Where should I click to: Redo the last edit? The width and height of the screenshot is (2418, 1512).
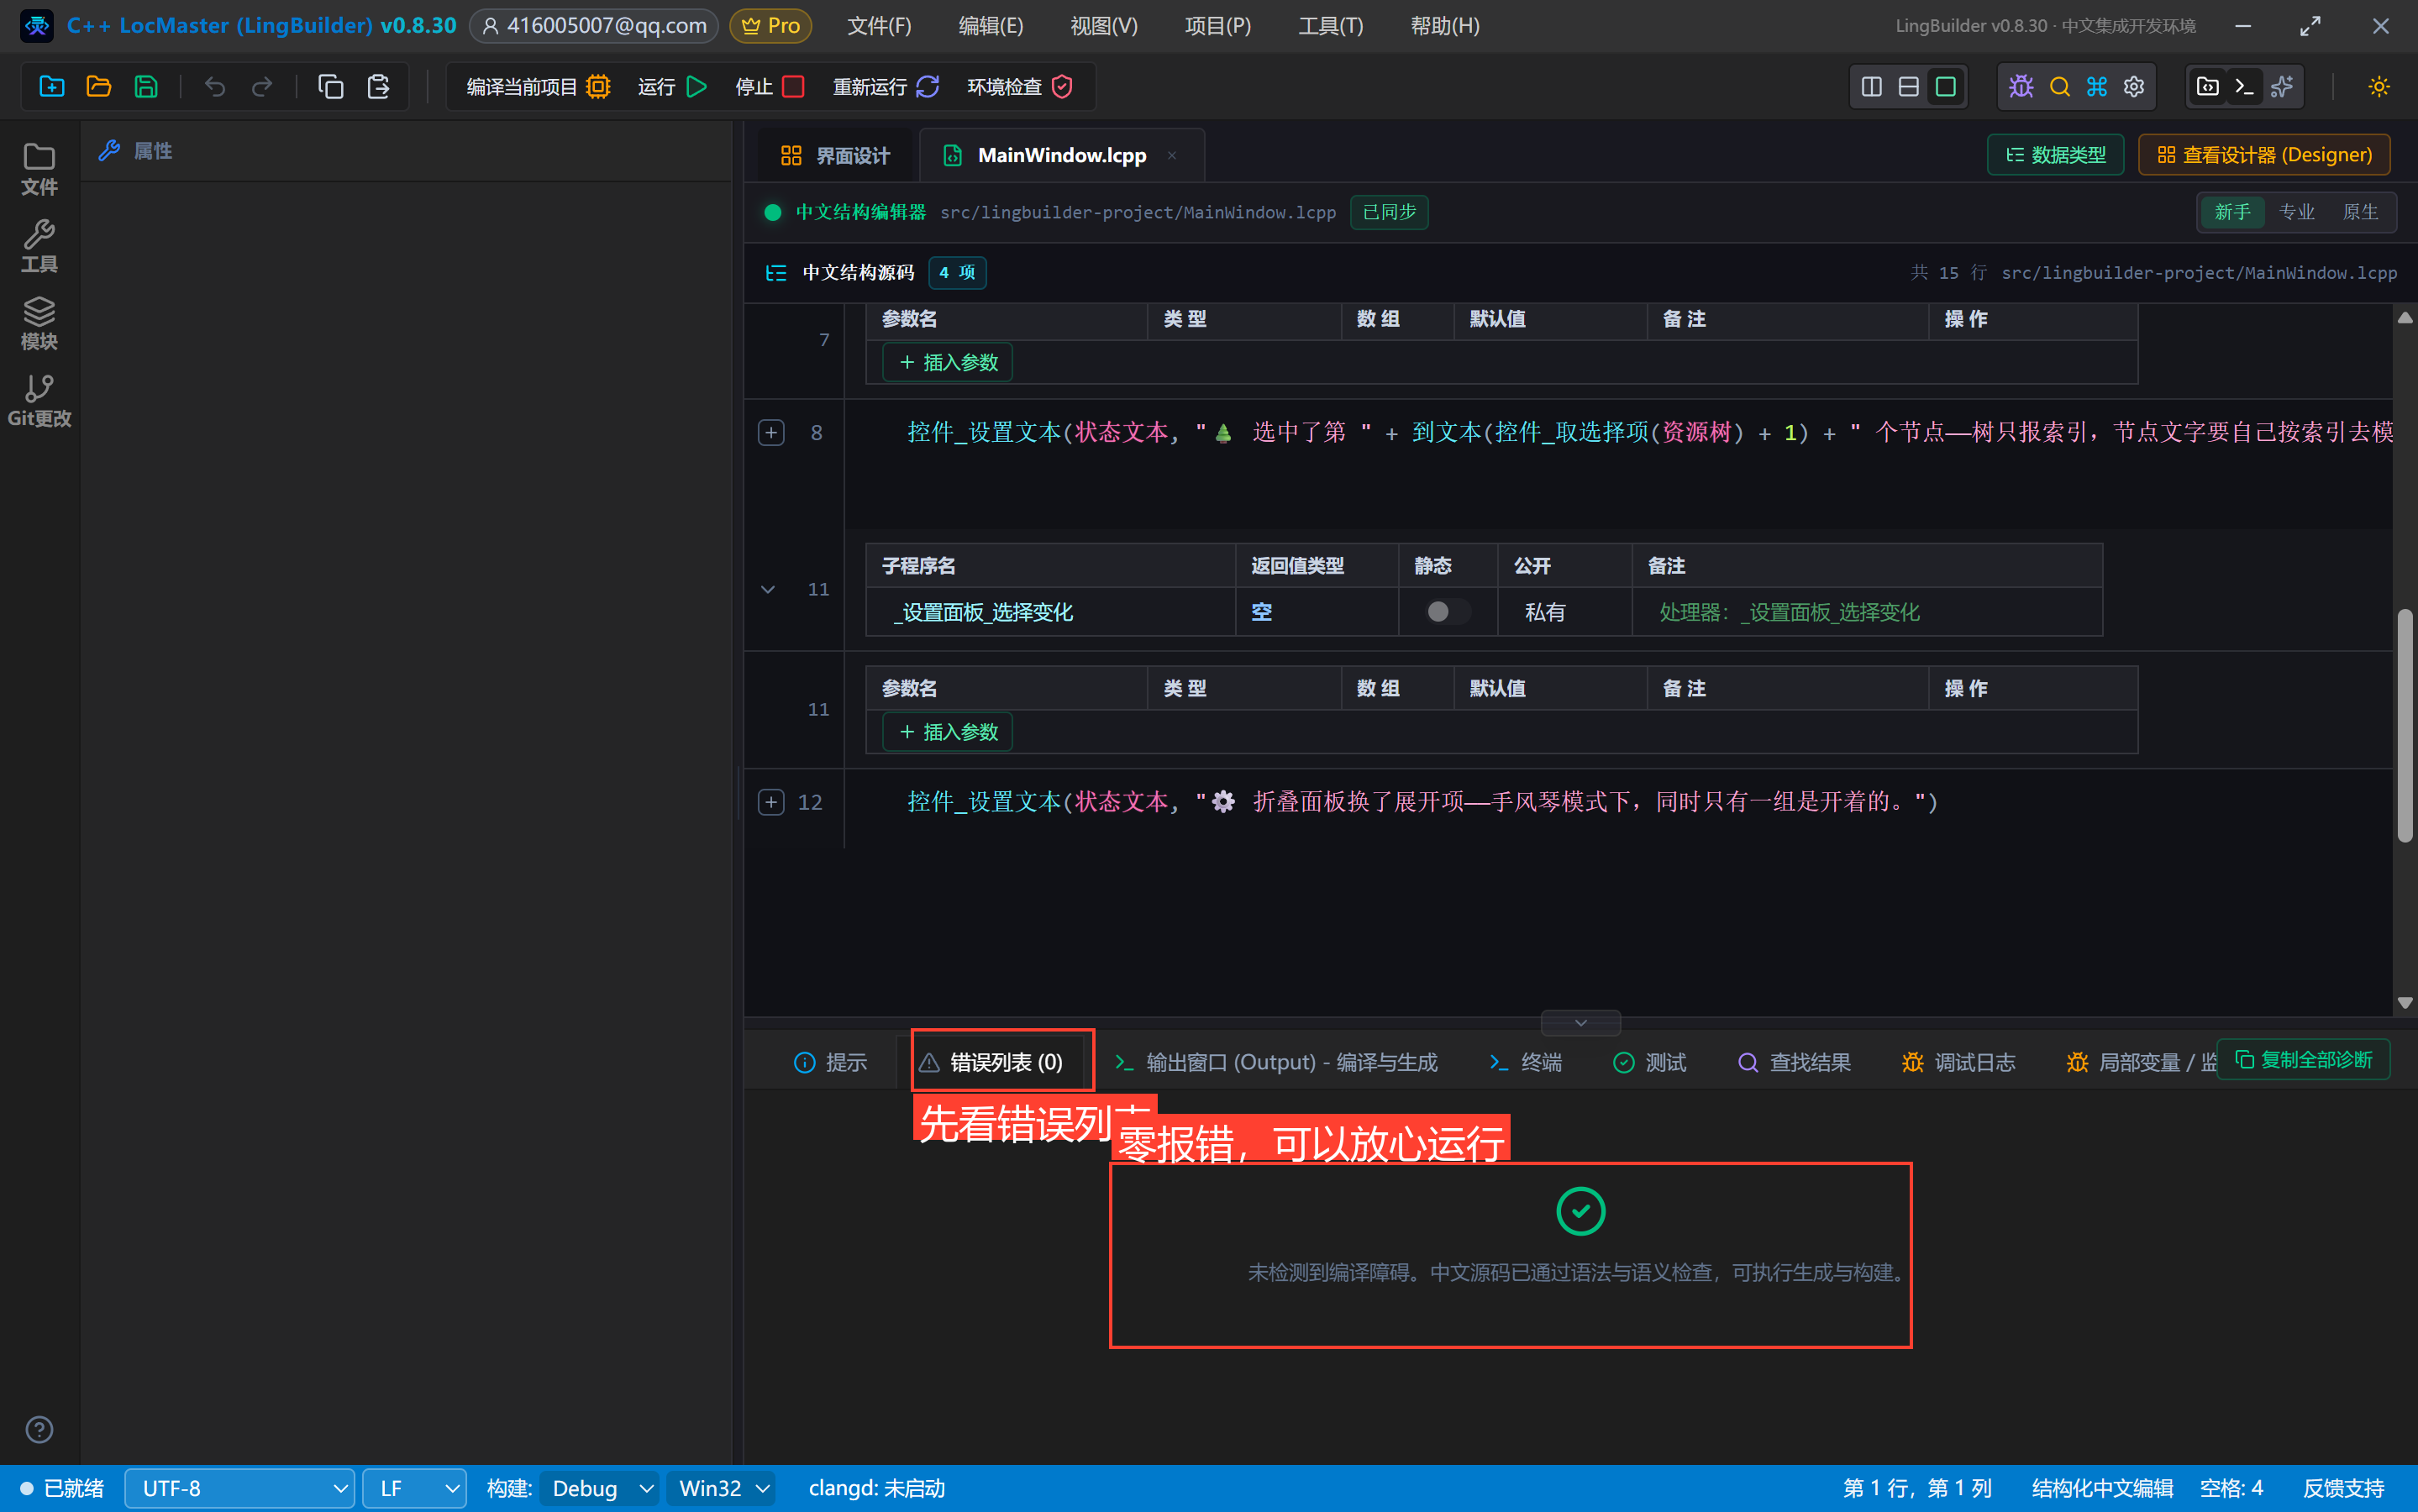coord(262,87)
